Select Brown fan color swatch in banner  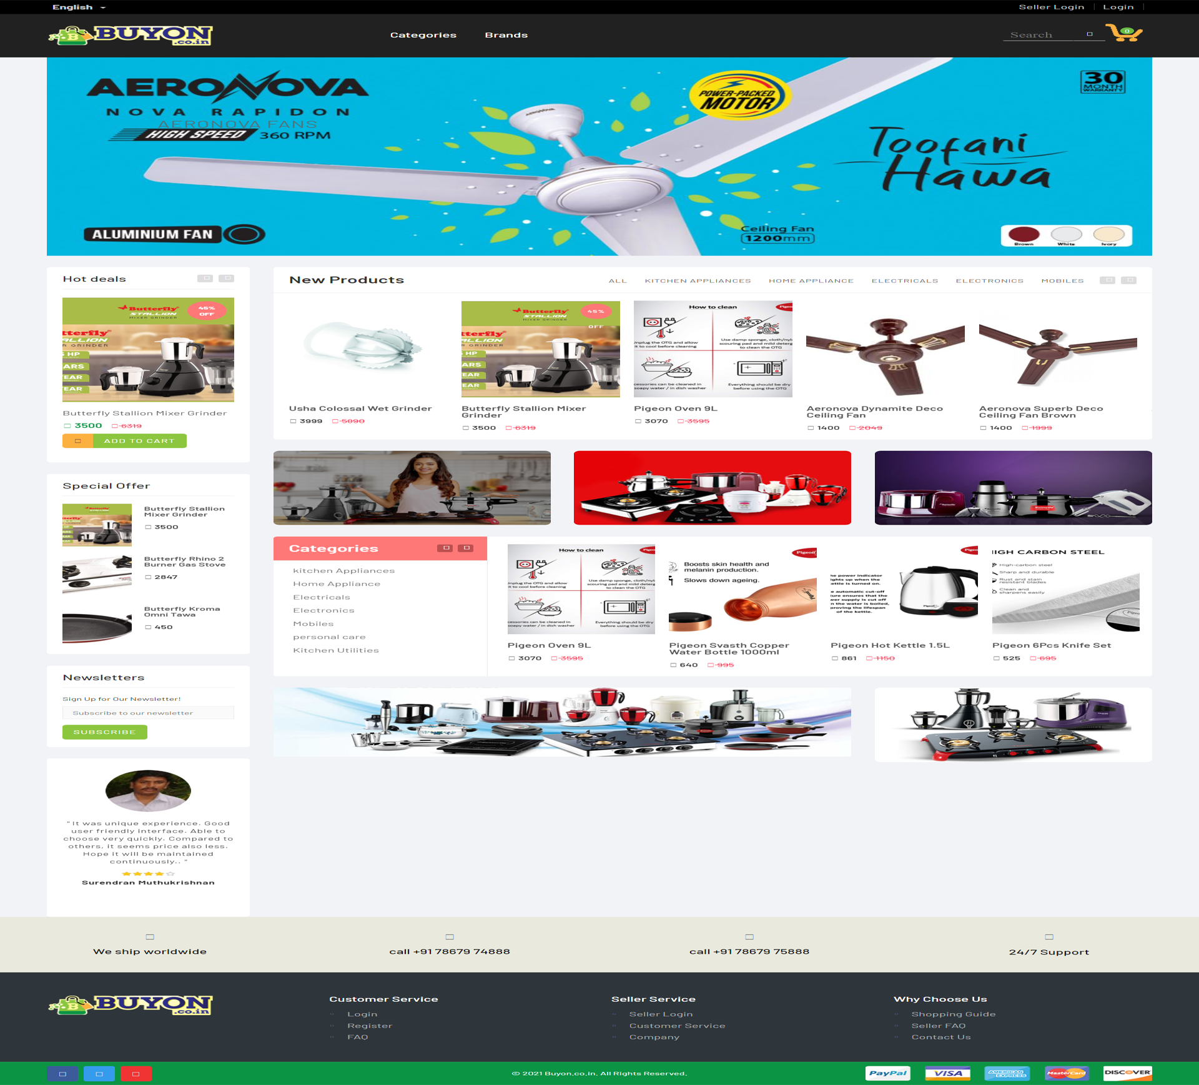(1024, 235)
